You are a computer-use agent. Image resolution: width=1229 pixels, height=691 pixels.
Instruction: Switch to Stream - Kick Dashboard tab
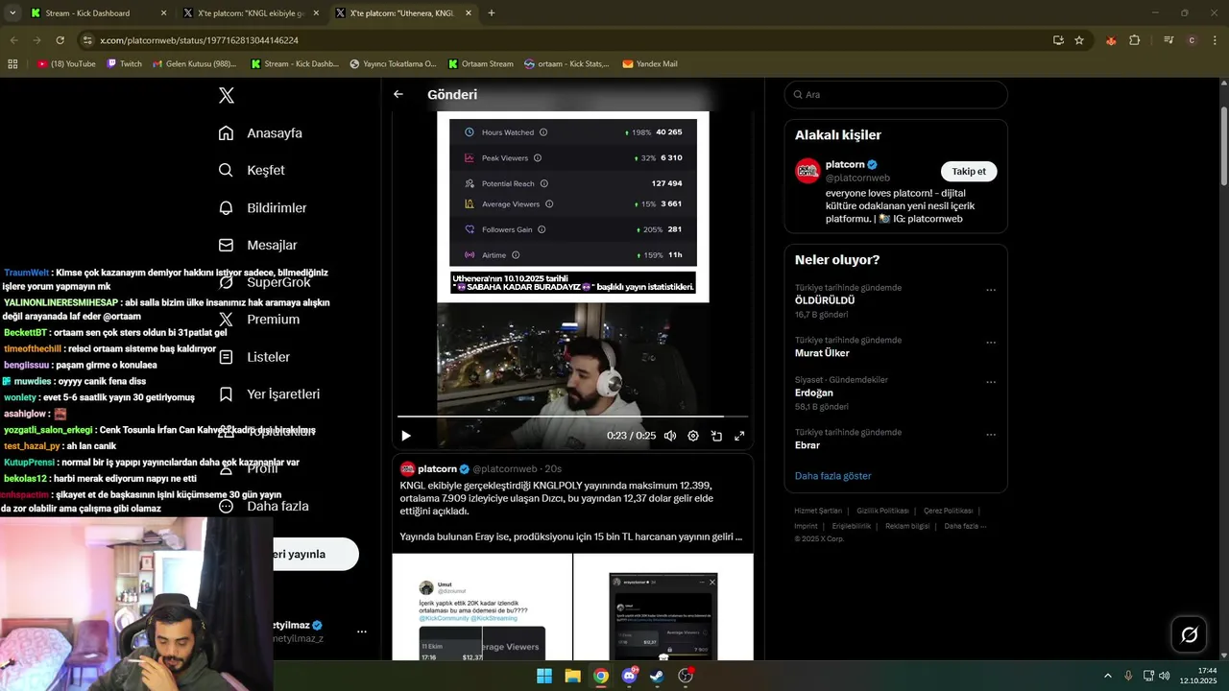click(x=97, y=13)
